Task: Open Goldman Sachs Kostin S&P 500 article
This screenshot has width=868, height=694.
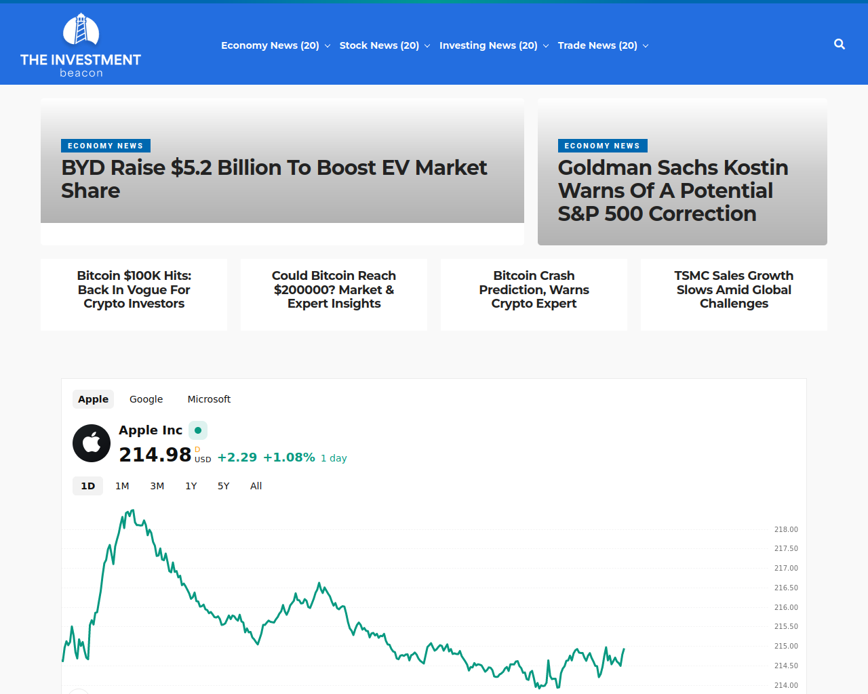Action: point(673,190)
